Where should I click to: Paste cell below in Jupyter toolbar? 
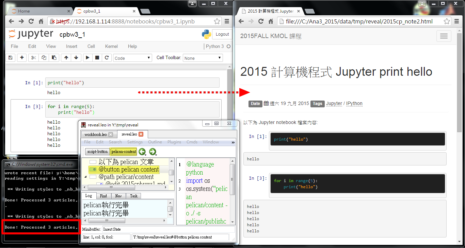click(x=54, y=58)
